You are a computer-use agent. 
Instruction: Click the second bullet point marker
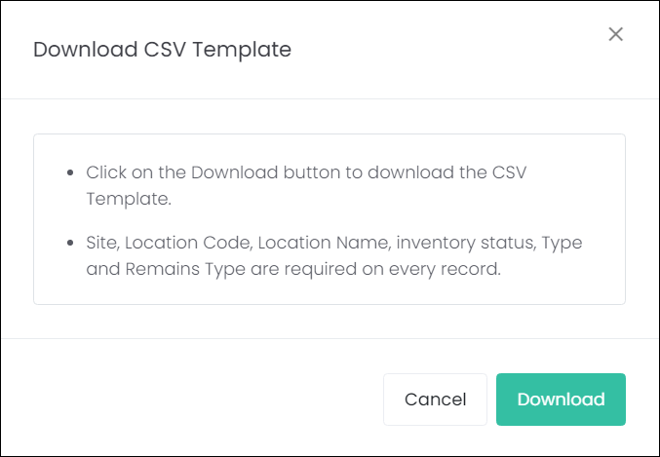(x=70, y=243)
